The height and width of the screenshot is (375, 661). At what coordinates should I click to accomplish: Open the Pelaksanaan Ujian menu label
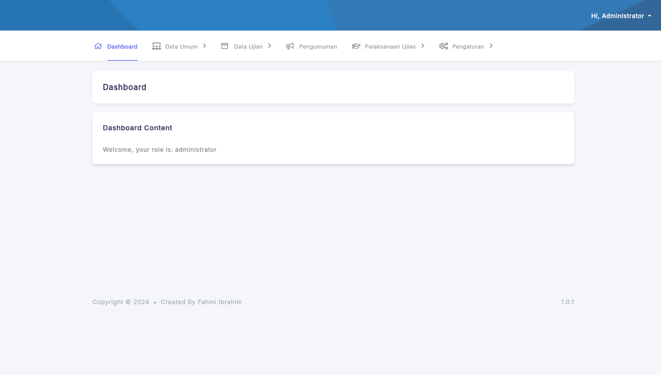pos(390,47)
